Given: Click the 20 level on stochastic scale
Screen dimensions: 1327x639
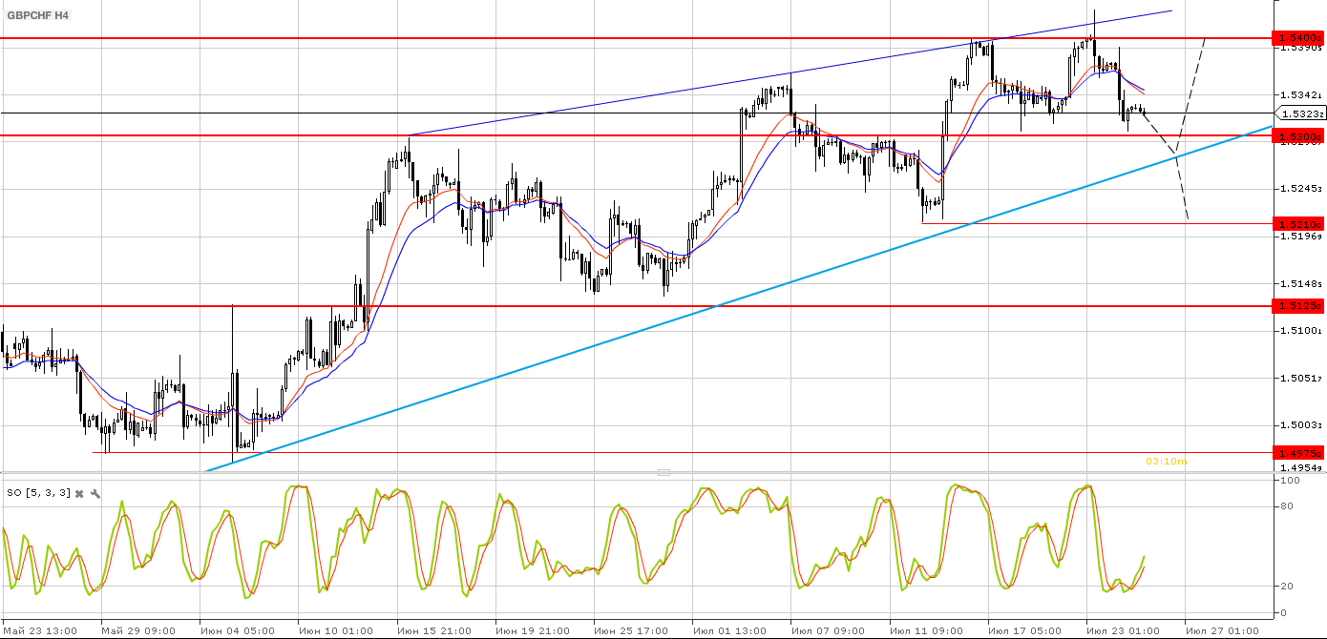Looking at the screenshot, I should pyautogui.click(x=1288, y=587).
